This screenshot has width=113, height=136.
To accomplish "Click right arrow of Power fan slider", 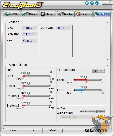I will (x=50, y=86).
